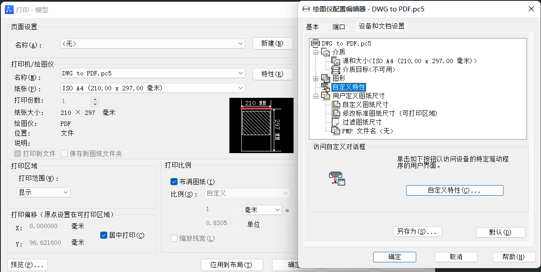This screenshot has height=272, width=541.
Task: Select 自定义图纸尺寸 tree row
Action: coord(365,104)
